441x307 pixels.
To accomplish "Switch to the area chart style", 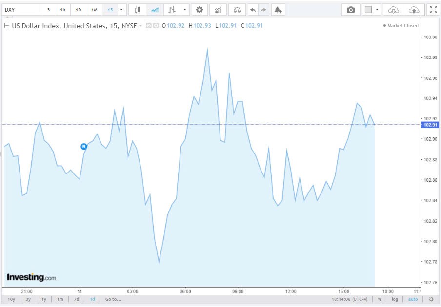I will coord(155,10).
